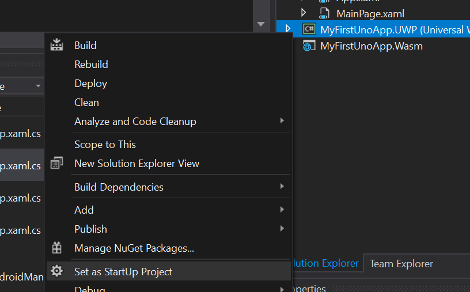Image resolution: width=470 pixels, height=292 pixels.
Task: Open the left panel dropdown arrow
Action: pyautogui.click(x=38, y=86)
